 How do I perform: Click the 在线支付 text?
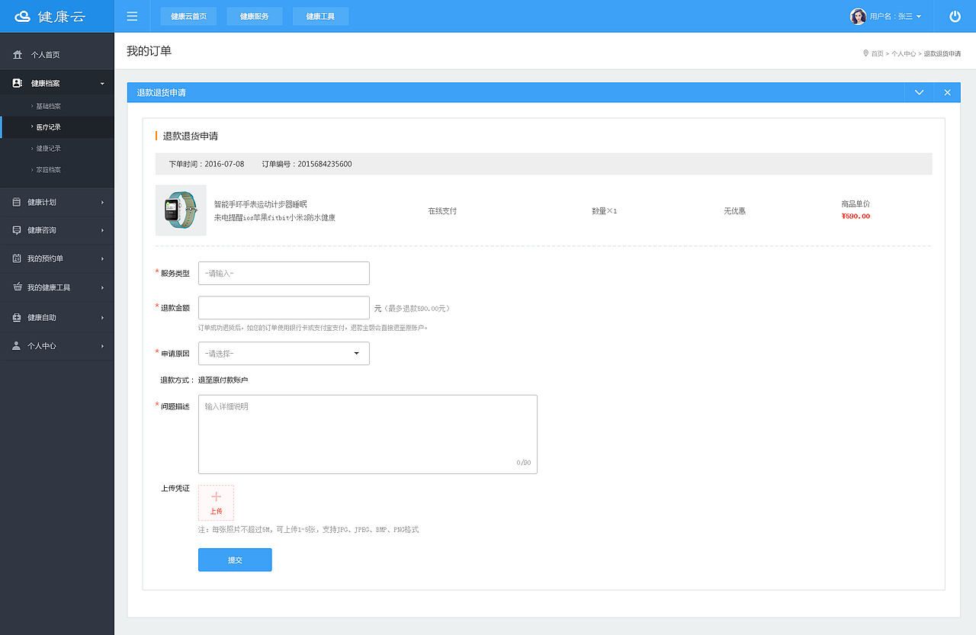tap(442, 211)
